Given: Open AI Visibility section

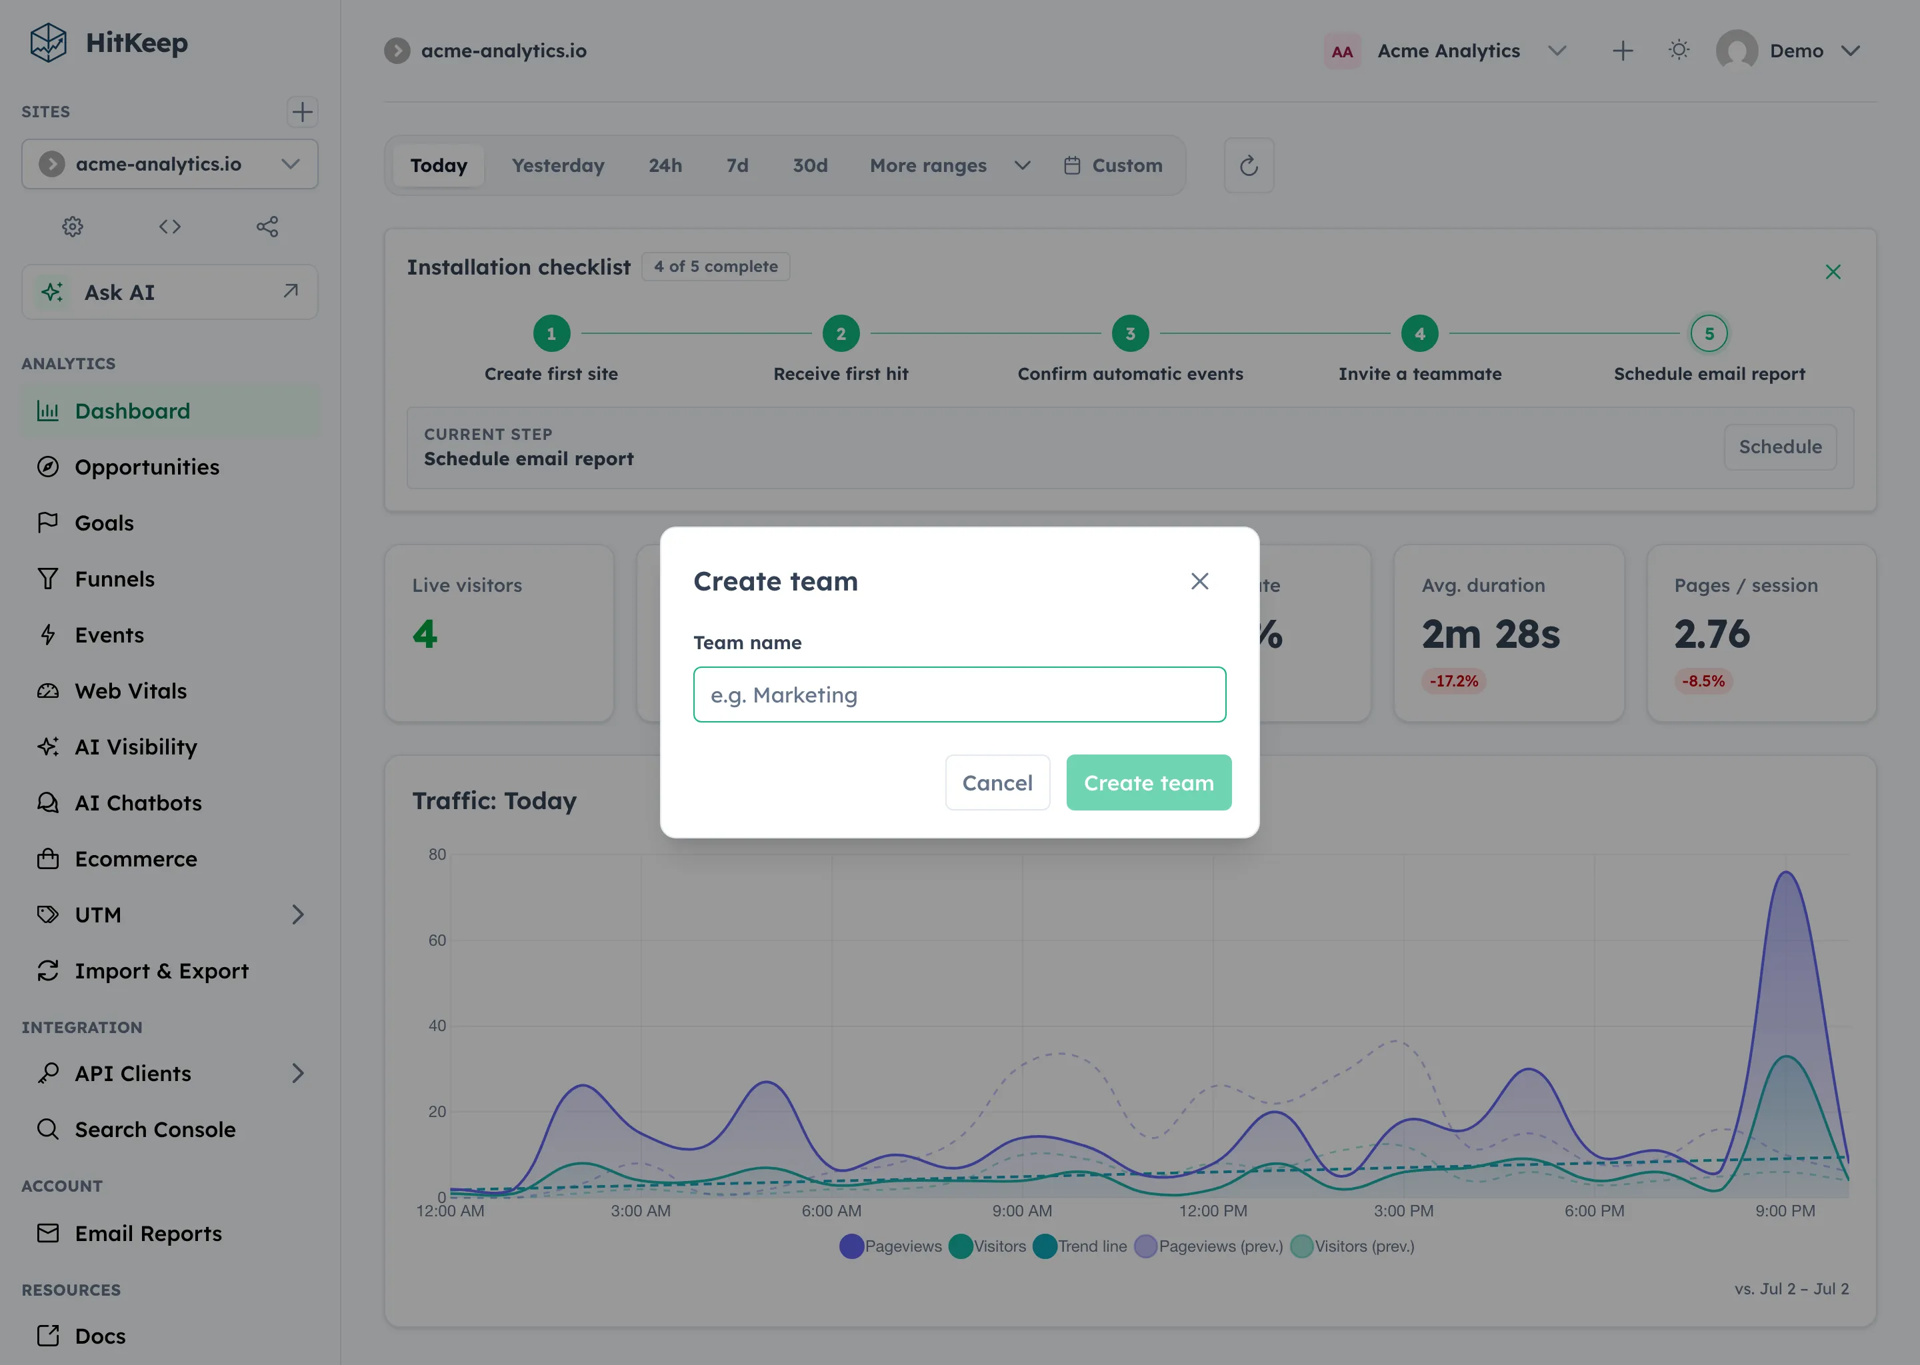Looking at the screenshot, I should coord(170,747).
